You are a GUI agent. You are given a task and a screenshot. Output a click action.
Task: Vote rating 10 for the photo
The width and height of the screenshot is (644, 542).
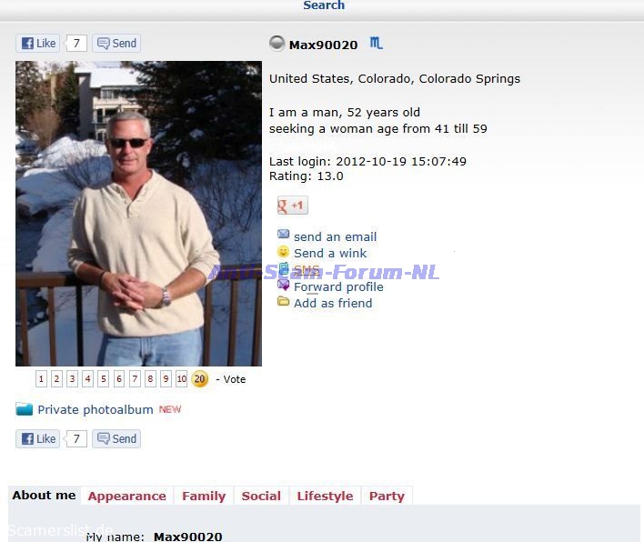point(181,378)
